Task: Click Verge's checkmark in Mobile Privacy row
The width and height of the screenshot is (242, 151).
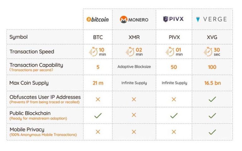Action: (x=212, y=132)
